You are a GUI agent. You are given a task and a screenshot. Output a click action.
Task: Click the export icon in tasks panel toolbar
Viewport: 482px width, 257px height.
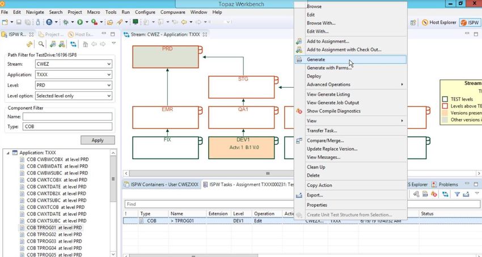click(x=466, y=194)
